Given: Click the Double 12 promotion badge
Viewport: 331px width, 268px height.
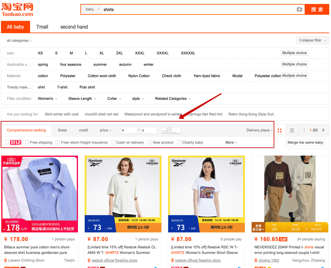Looking at the screenshot, I should tap(16, 142).
